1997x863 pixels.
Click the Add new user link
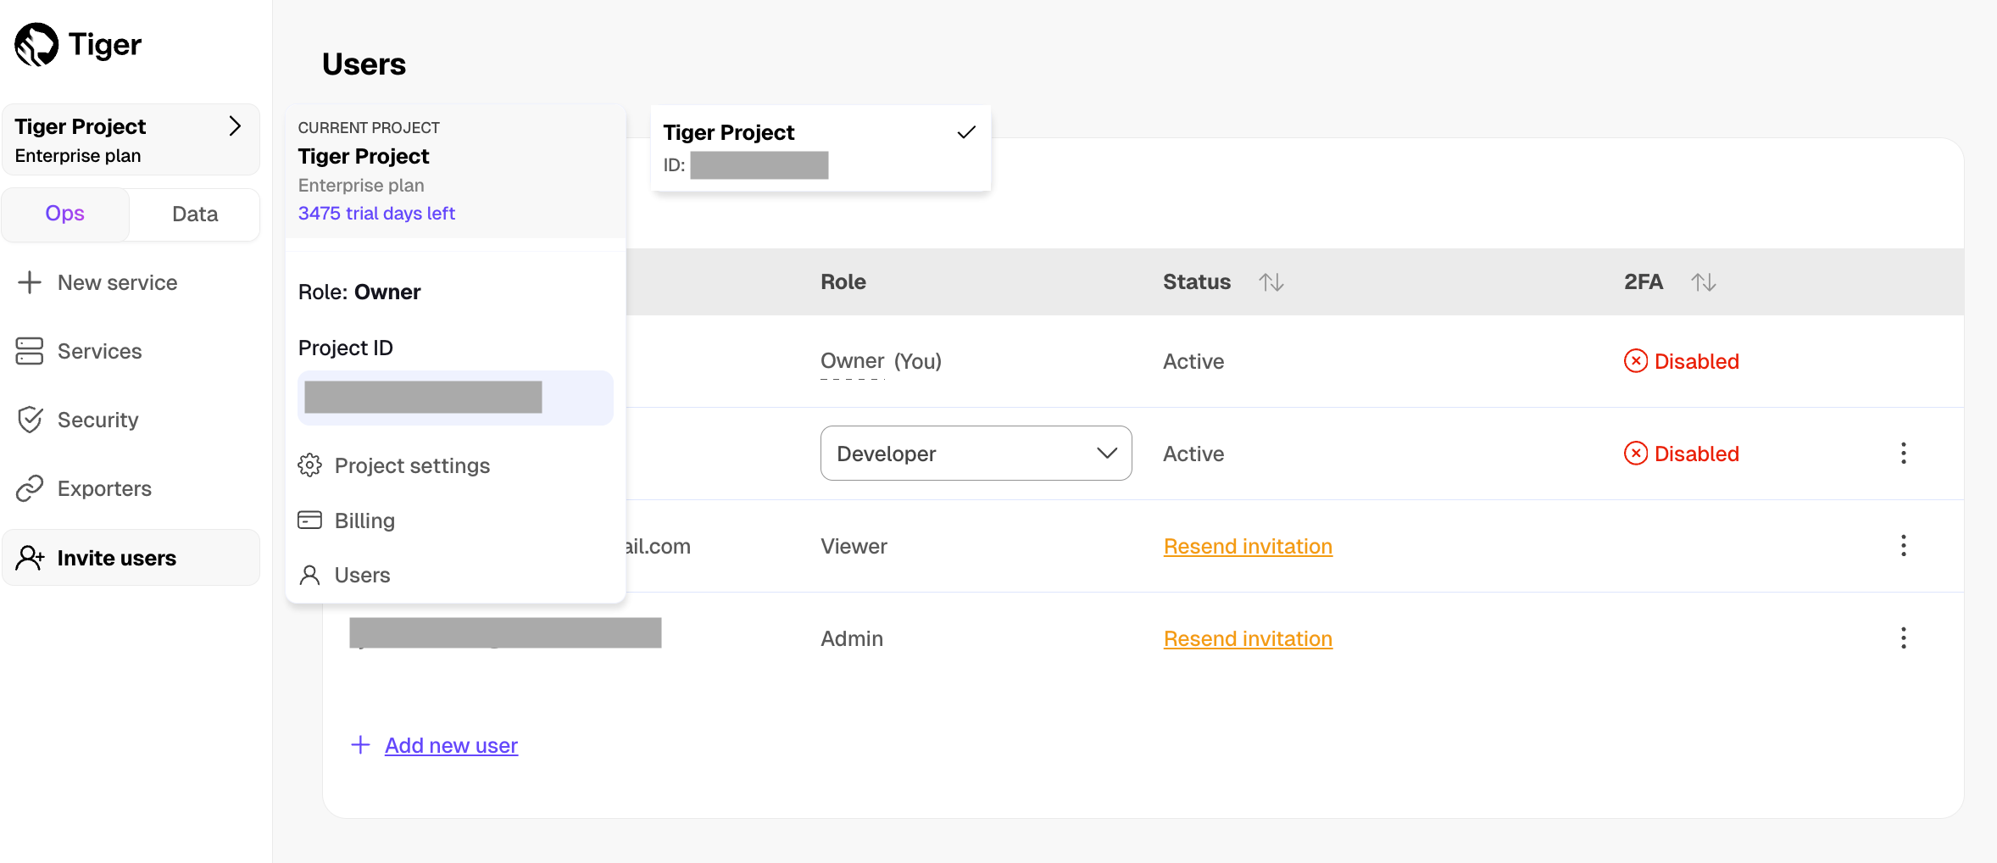click(451, 745)
